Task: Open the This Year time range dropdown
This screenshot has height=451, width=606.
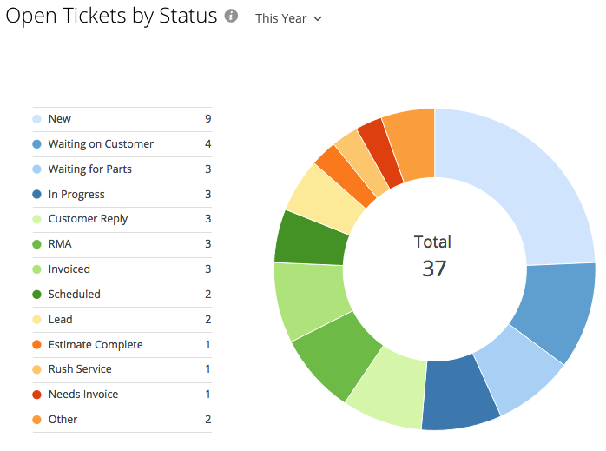Action: (x=288, y=18)
